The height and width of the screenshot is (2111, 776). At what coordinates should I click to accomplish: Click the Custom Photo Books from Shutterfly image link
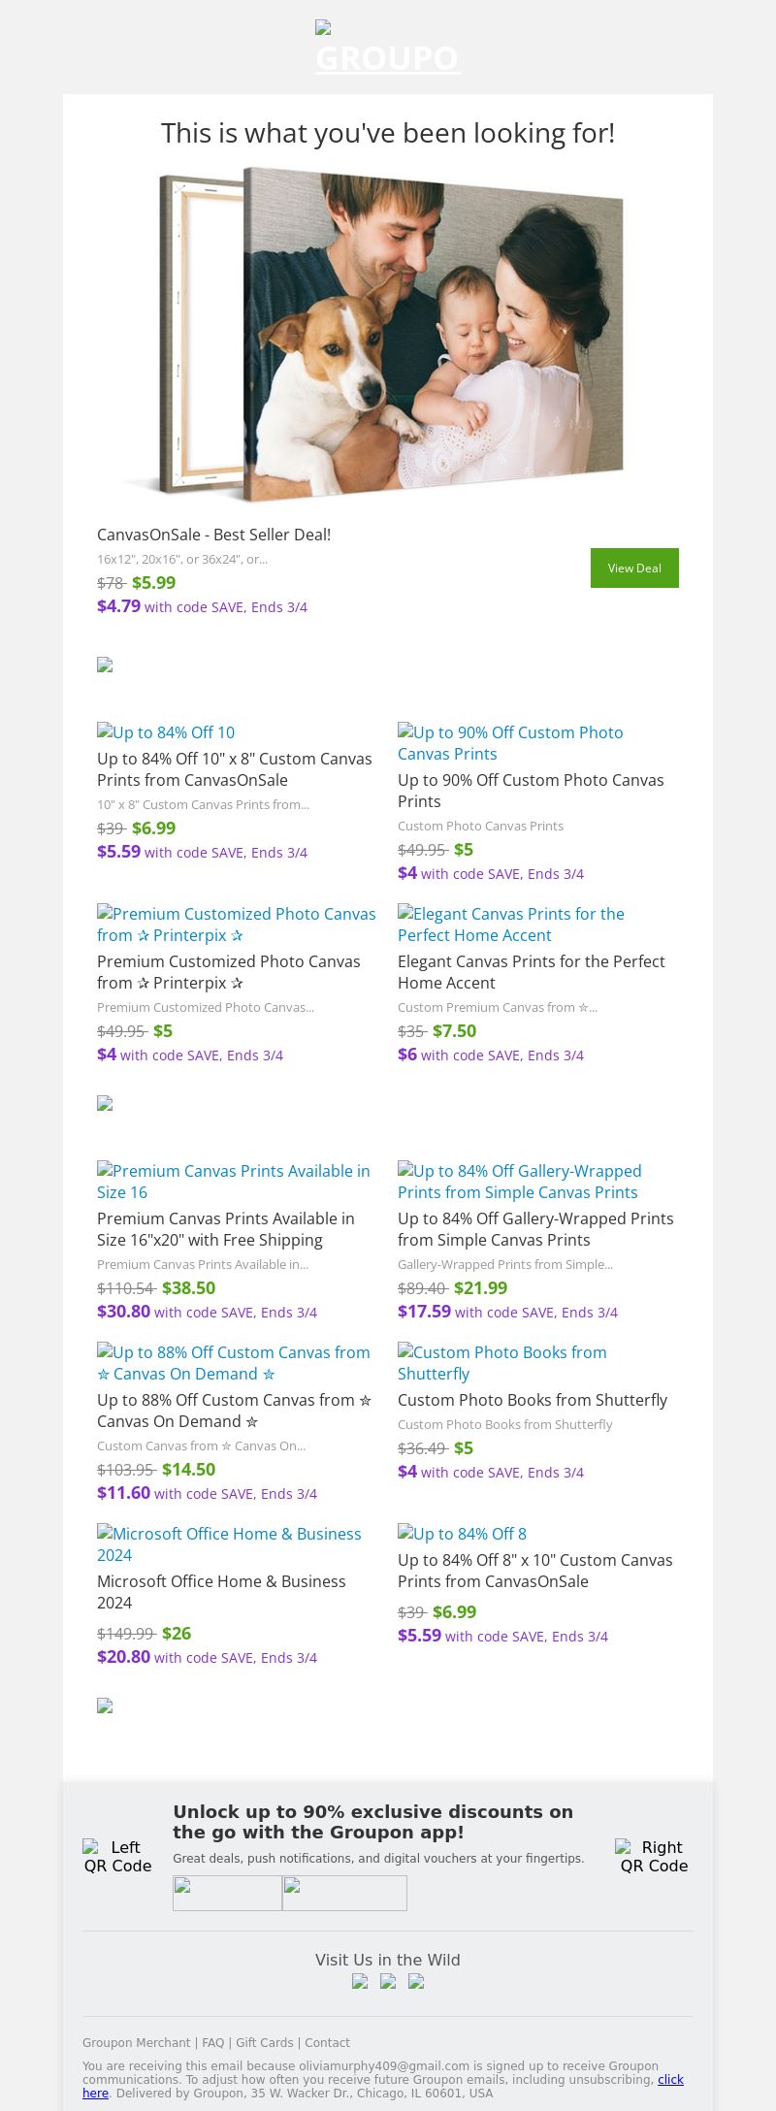501,1363
